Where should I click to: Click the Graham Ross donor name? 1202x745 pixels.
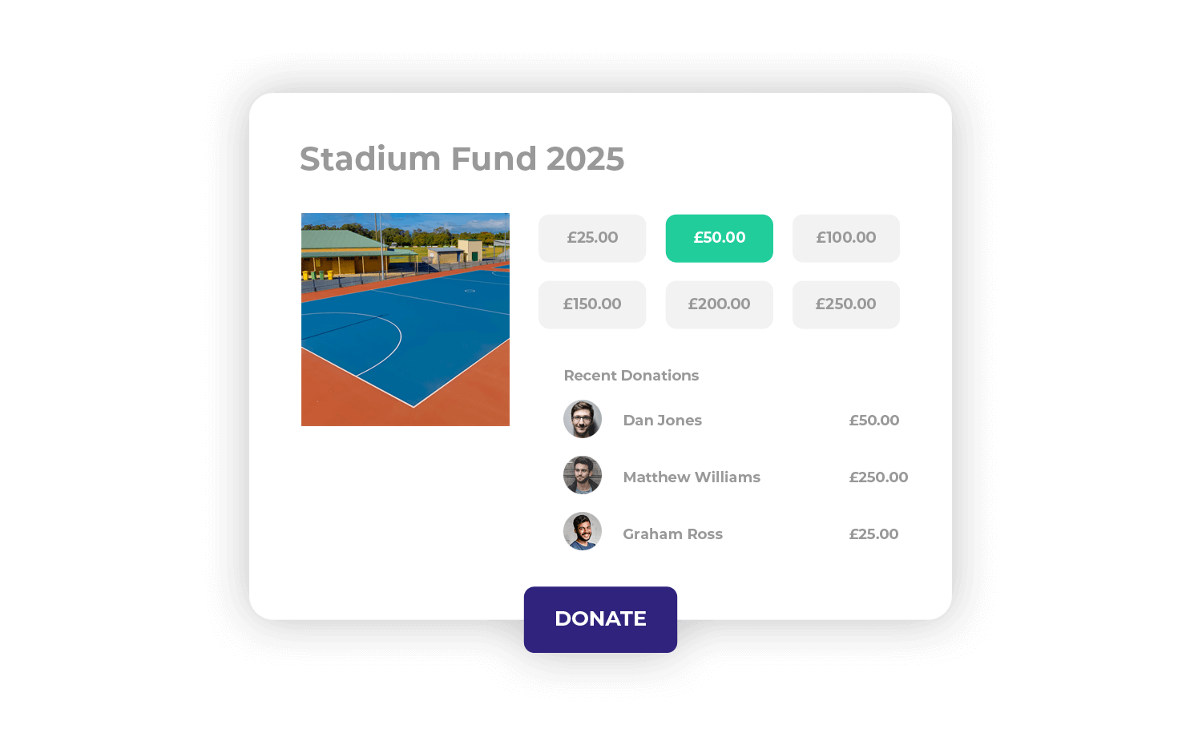(673, 534)
